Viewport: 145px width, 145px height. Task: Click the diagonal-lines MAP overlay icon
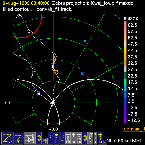[51, 138]
